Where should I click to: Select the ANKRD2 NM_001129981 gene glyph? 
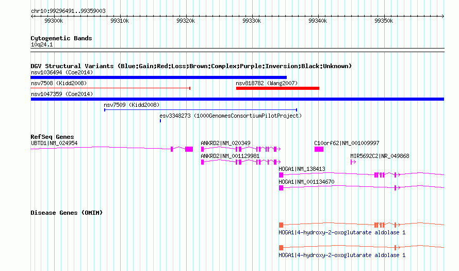point(241,162)
